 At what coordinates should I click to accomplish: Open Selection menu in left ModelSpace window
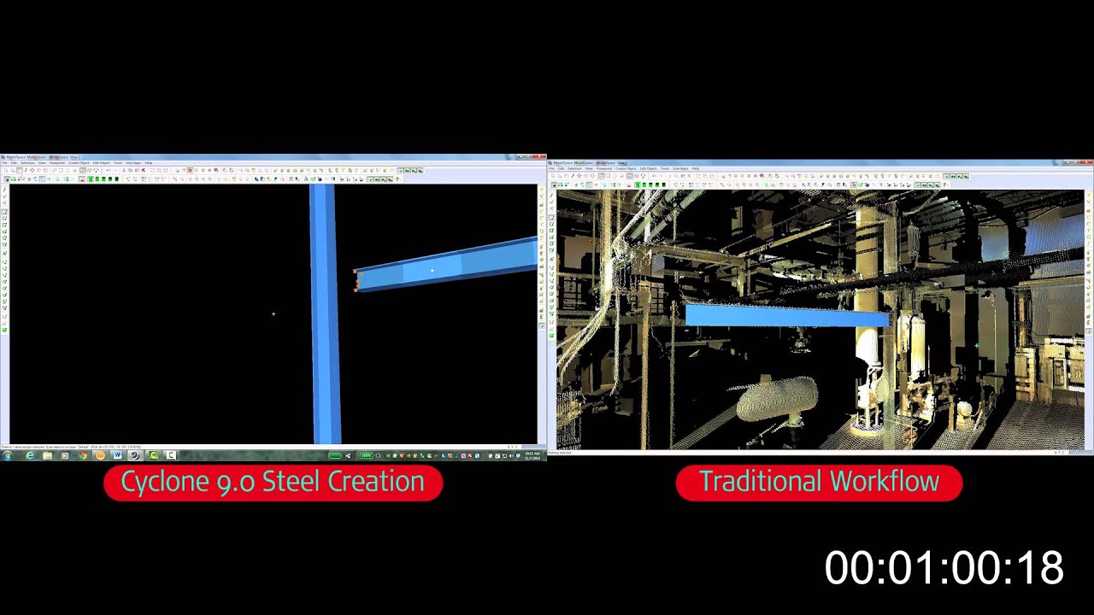tap(28, 163)
